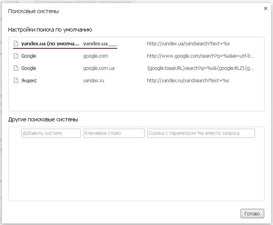Click the Настройки поиска по умолчанию heading
Image resolution: width=273 pixels, height=225 pixels.
pyautogui.click(x=50, y=30)
